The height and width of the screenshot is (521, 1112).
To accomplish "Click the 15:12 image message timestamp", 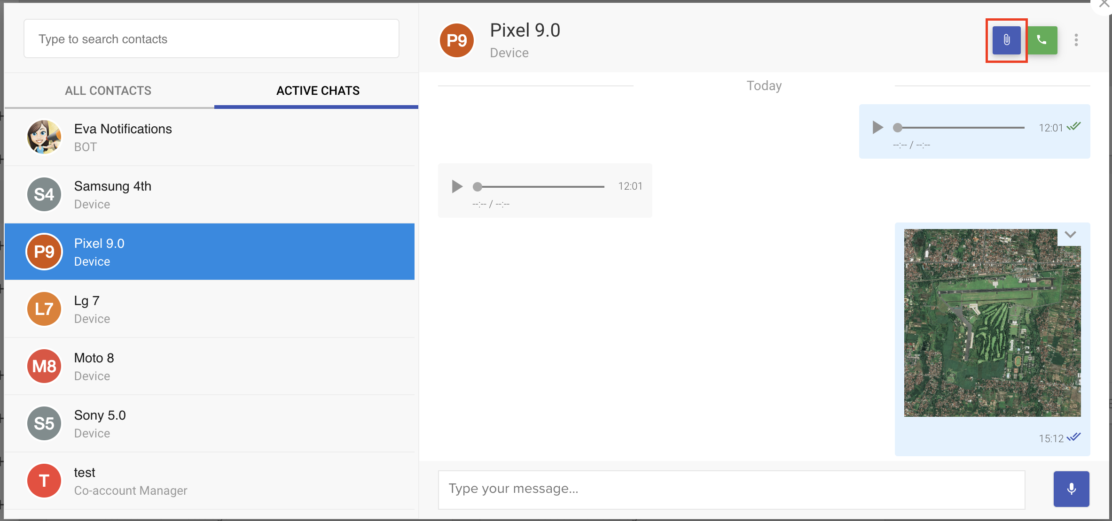I will 1051,438.
